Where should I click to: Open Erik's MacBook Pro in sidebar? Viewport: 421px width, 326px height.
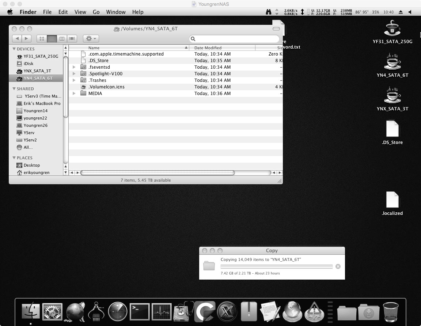[36, 103]
